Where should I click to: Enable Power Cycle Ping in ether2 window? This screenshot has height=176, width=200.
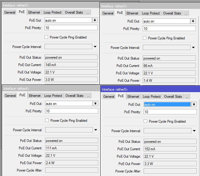coord(46,37)
